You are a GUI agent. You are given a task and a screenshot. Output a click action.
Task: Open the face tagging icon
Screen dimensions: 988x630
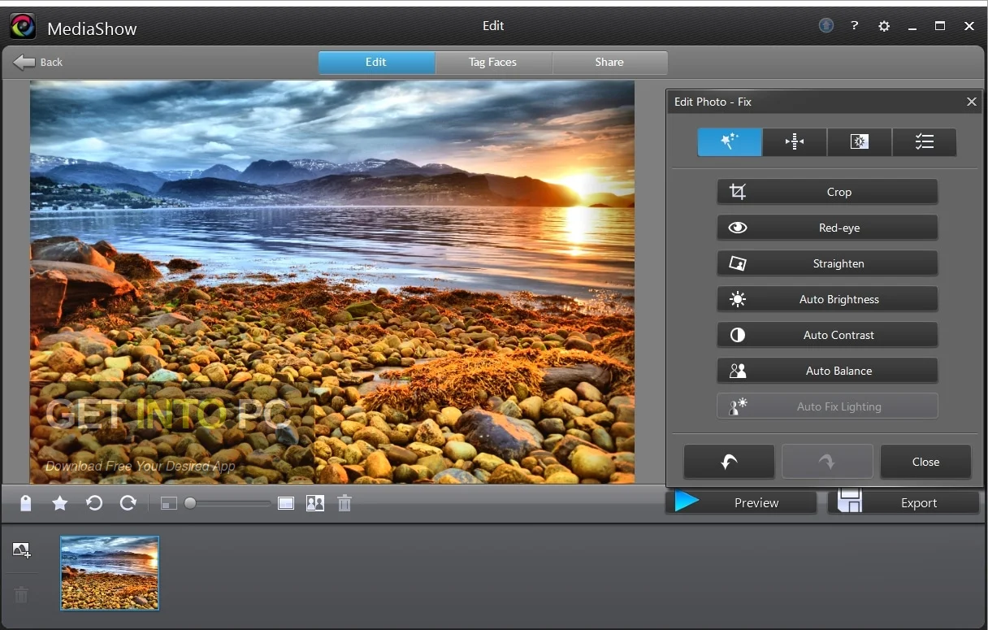[x=315, y=502]
